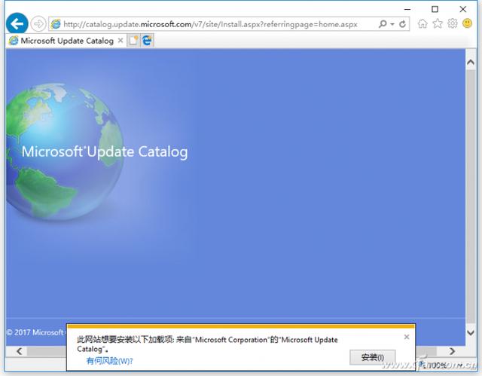This screenshot has height=376, width=482.
Task: Maximize the browser window
Action: (435, 9)
